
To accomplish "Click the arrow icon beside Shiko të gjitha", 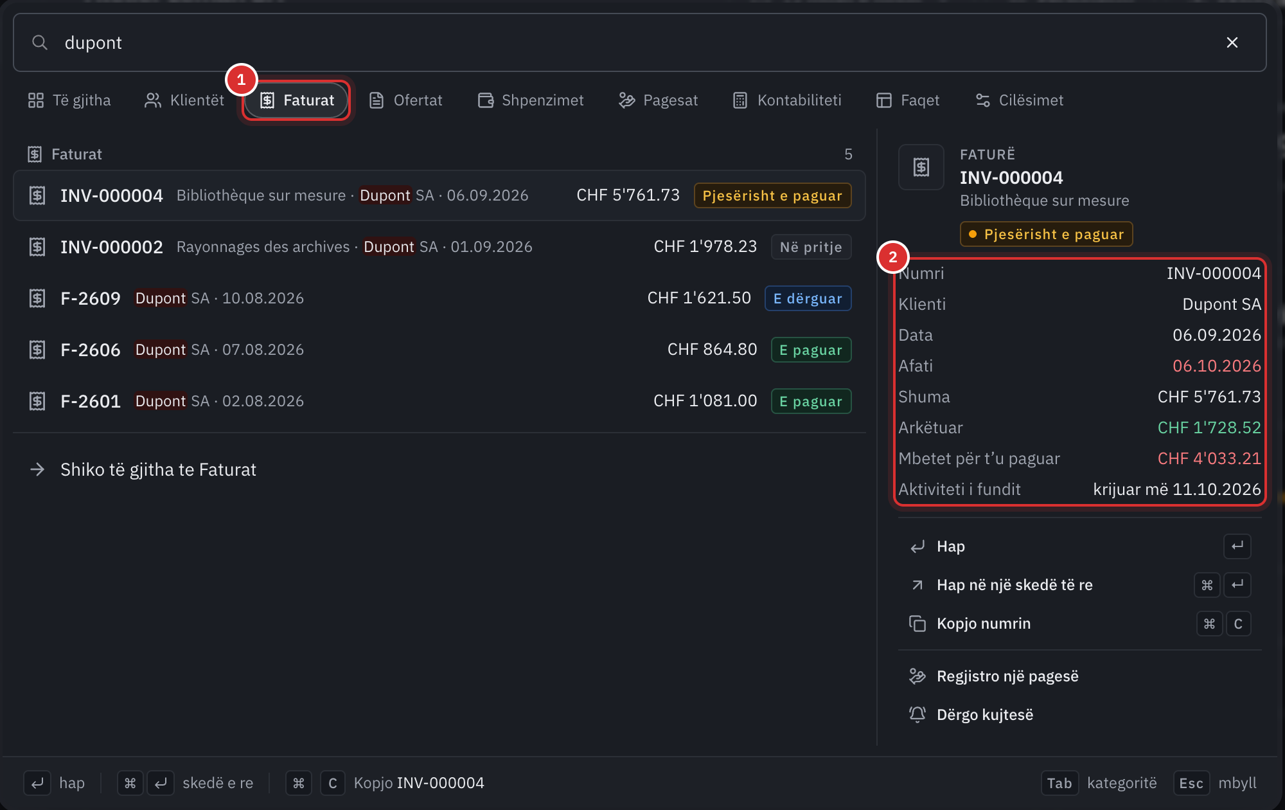I will point(37,470).
